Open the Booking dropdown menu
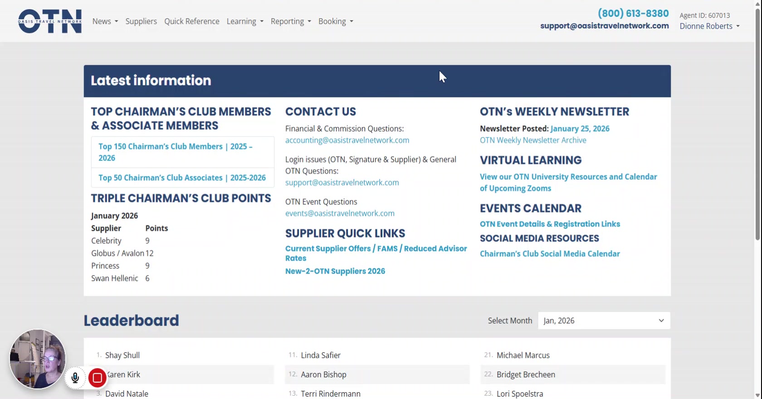The image size is (762, 399). 336,21
